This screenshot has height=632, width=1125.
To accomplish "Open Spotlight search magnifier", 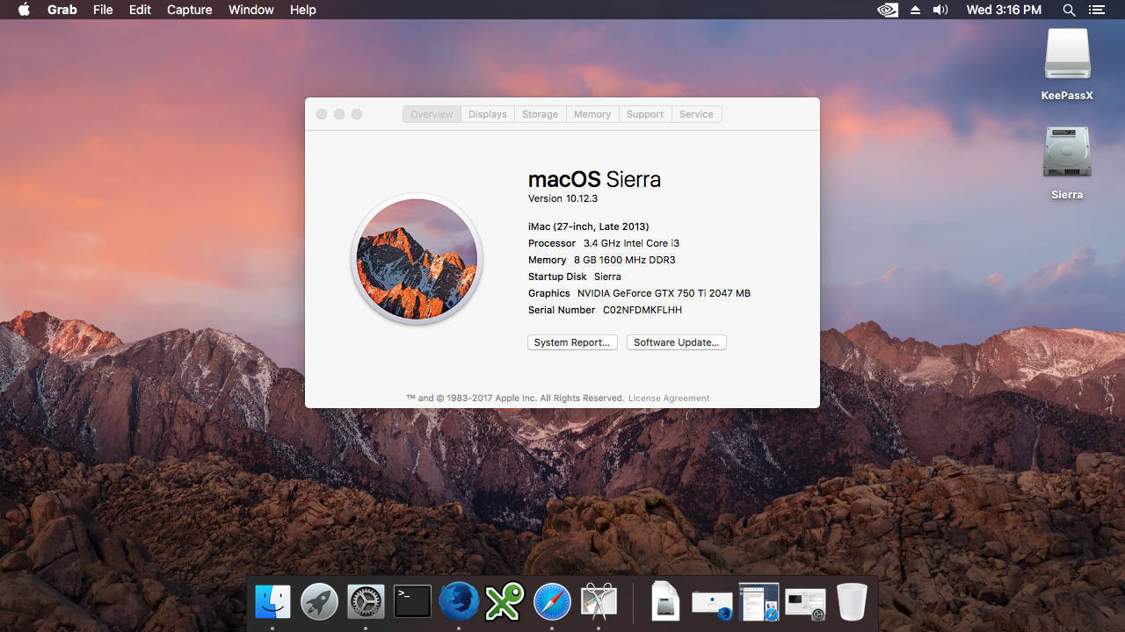I will pos(1069,10).
